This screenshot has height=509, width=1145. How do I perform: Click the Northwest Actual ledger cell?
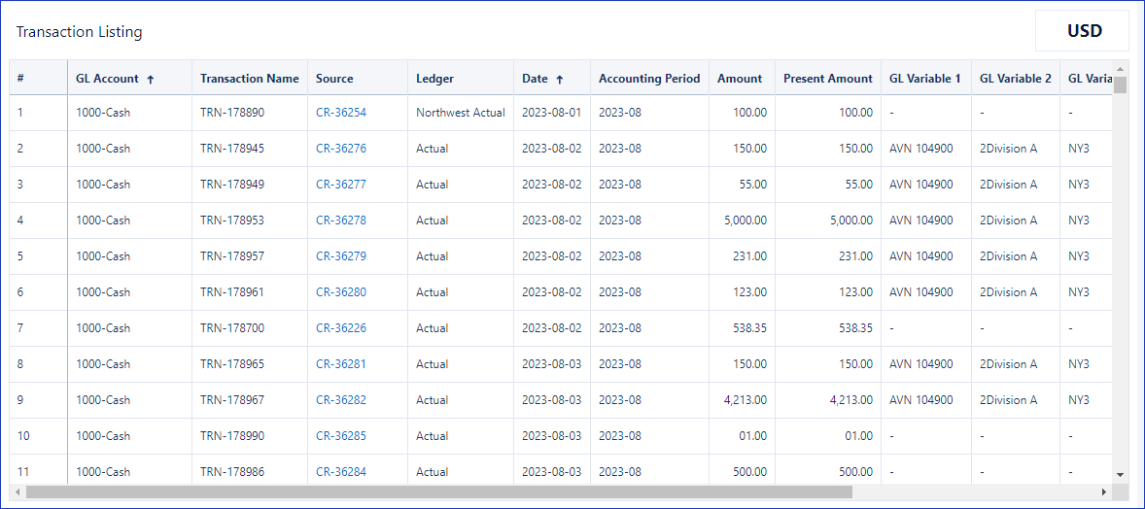click(x=461, y=113)
